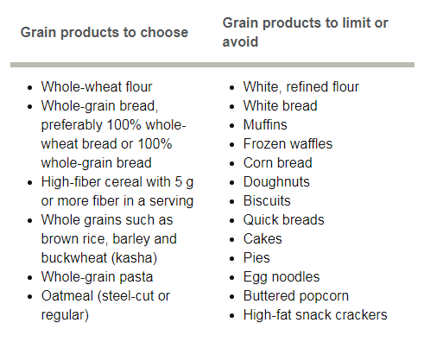Viewport: 424px width, 342px height.
Task: Click the 'Grain products to choose' header
Action: pos(104,32)
